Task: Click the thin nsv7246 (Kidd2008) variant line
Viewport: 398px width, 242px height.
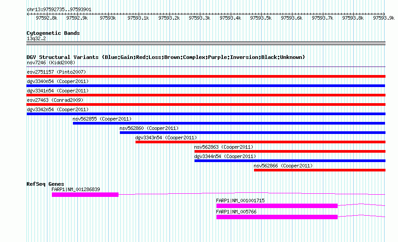Action: [x=206, y=67]
